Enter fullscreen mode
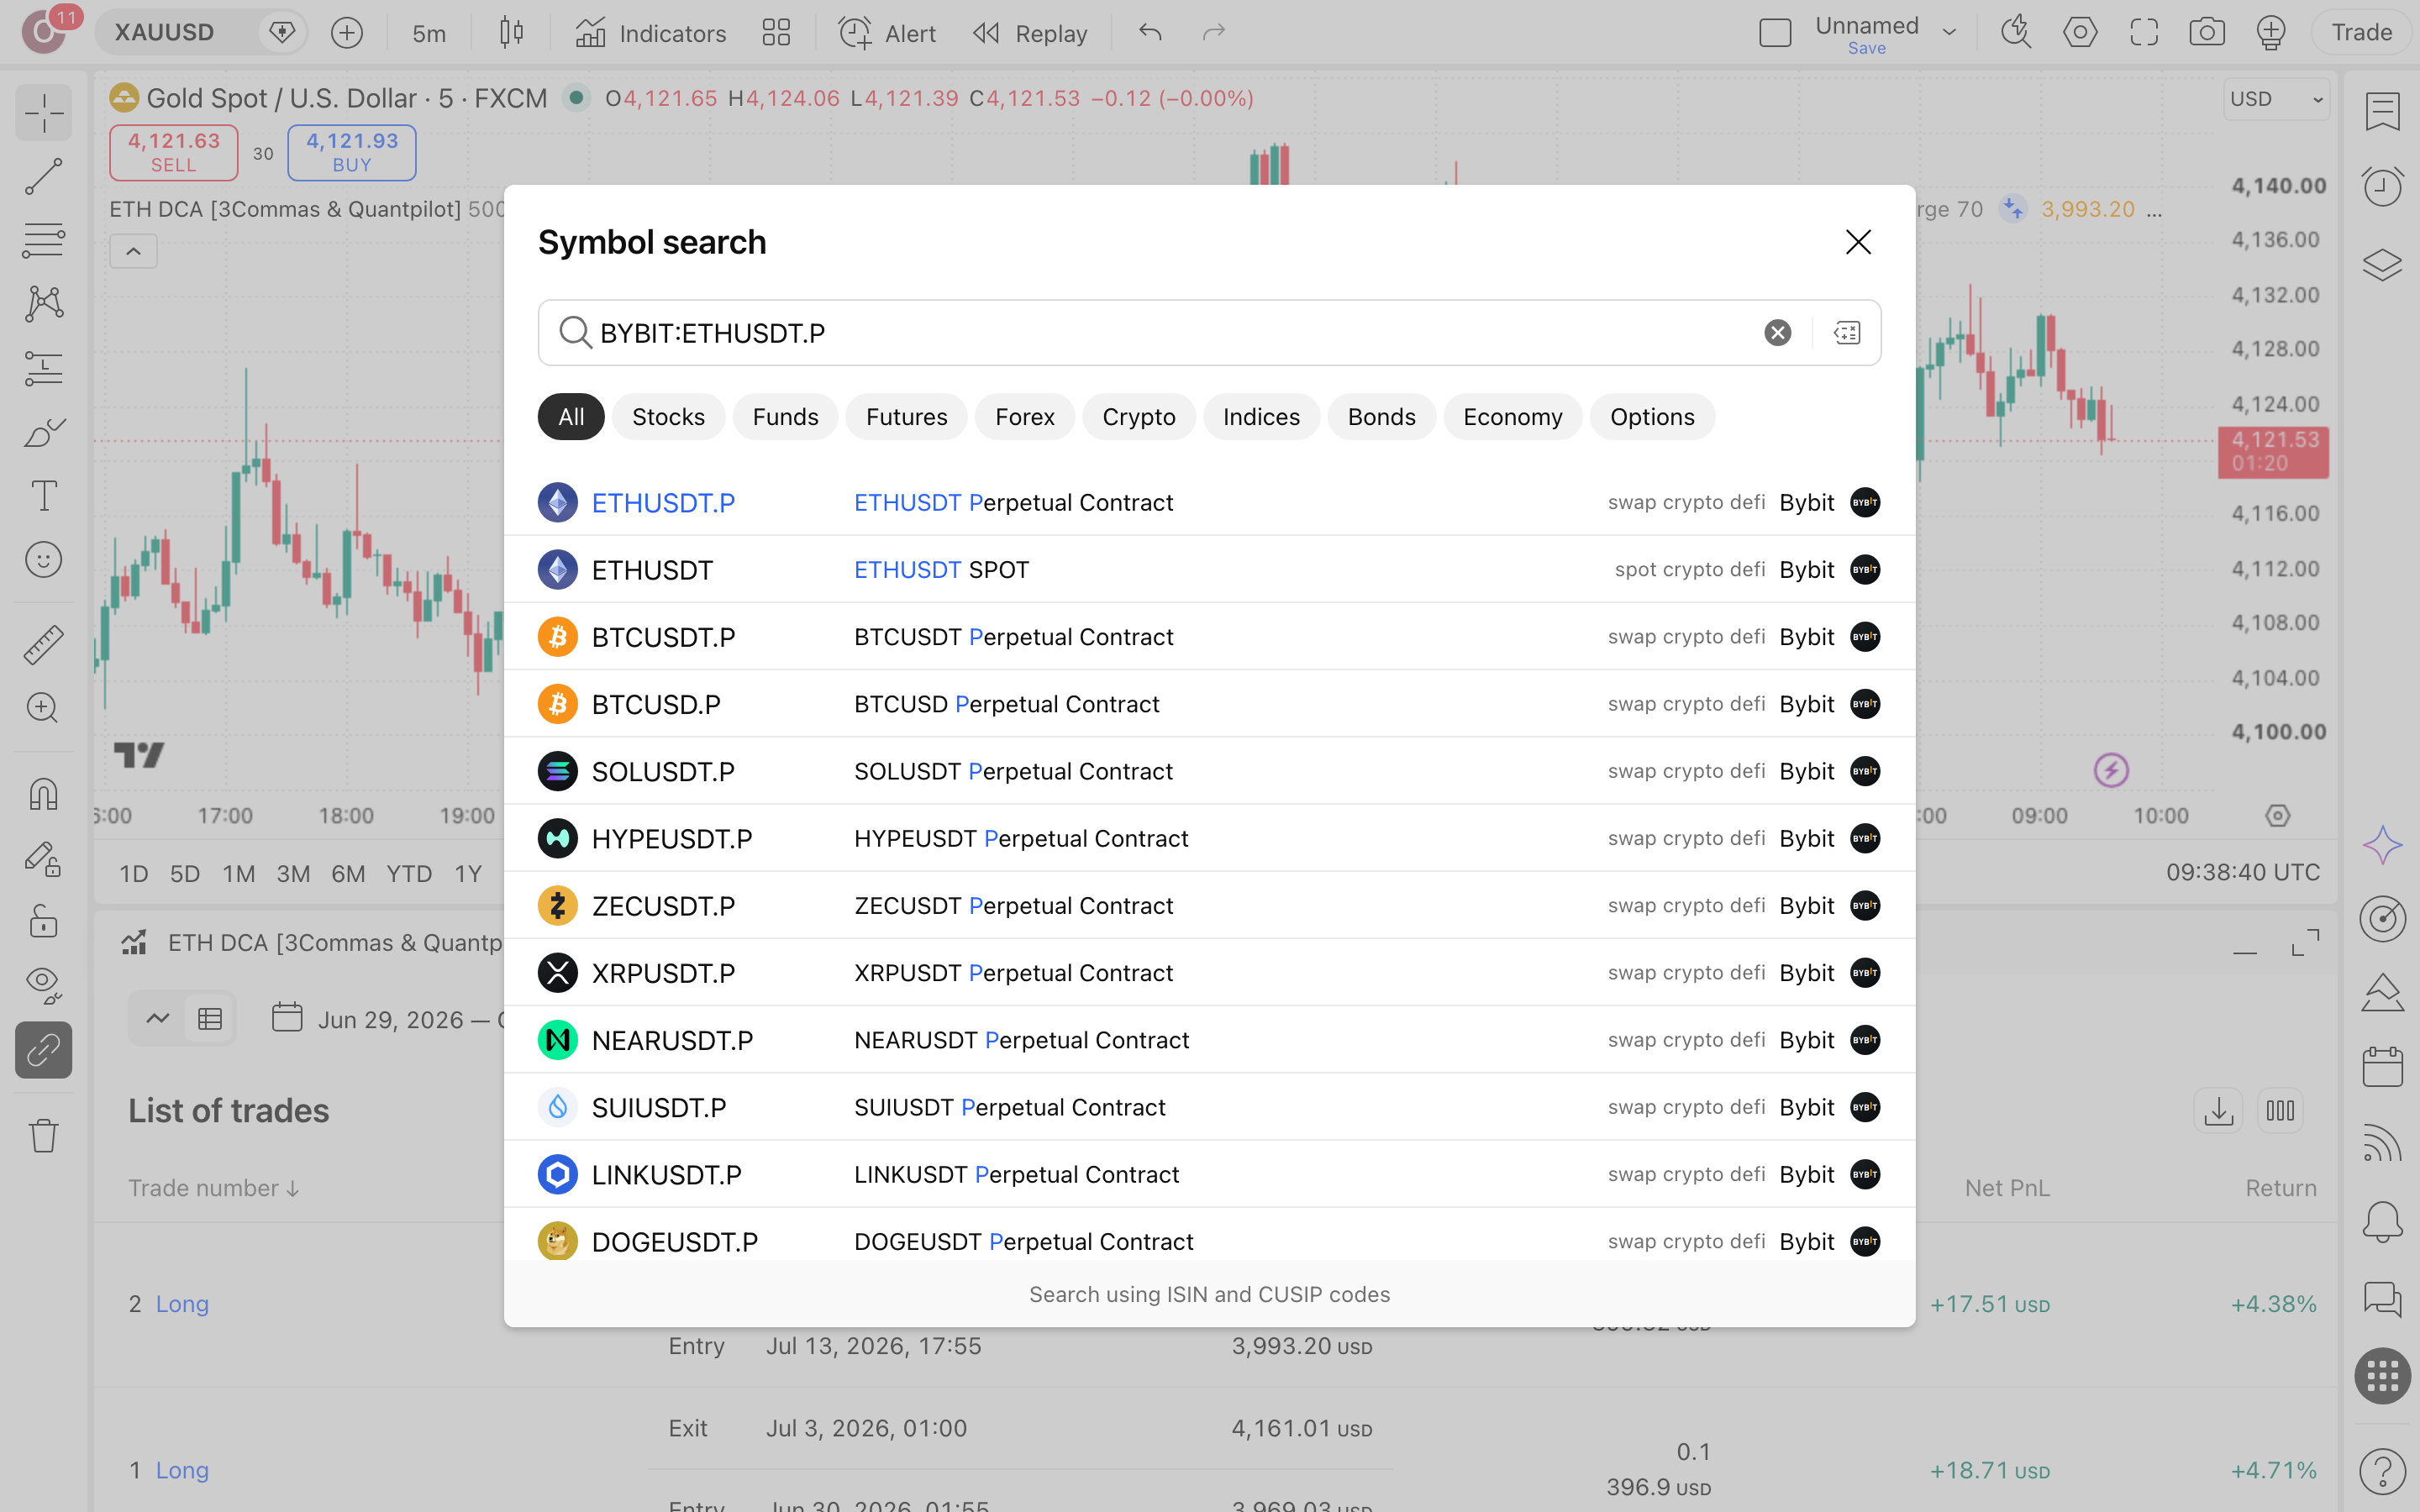Screen dimensions: 2420x1512 [x=2144, y=33]
